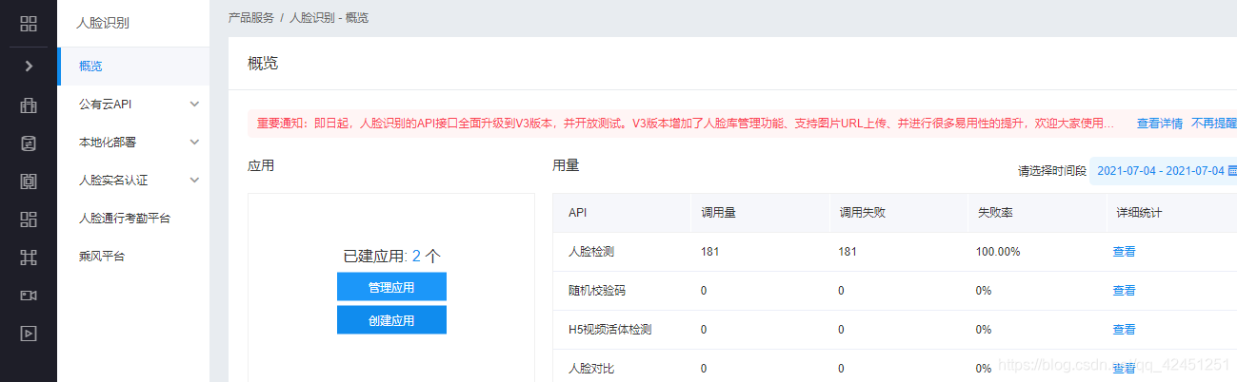This screenshot has height=382, width=1237.
Task: Select 概览 in the side menu
Action: pos(133,67)
